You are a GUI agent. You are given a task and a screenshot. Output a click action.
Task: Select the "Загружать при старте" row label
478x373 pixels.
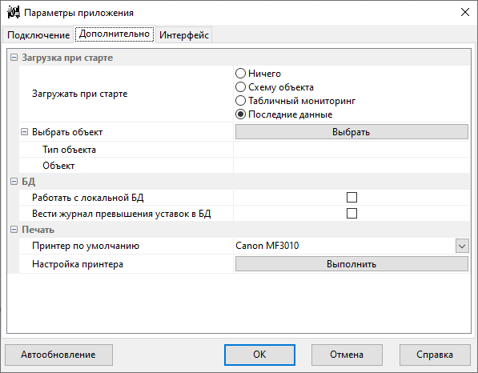pyautogui.click(x=80, y=94)
